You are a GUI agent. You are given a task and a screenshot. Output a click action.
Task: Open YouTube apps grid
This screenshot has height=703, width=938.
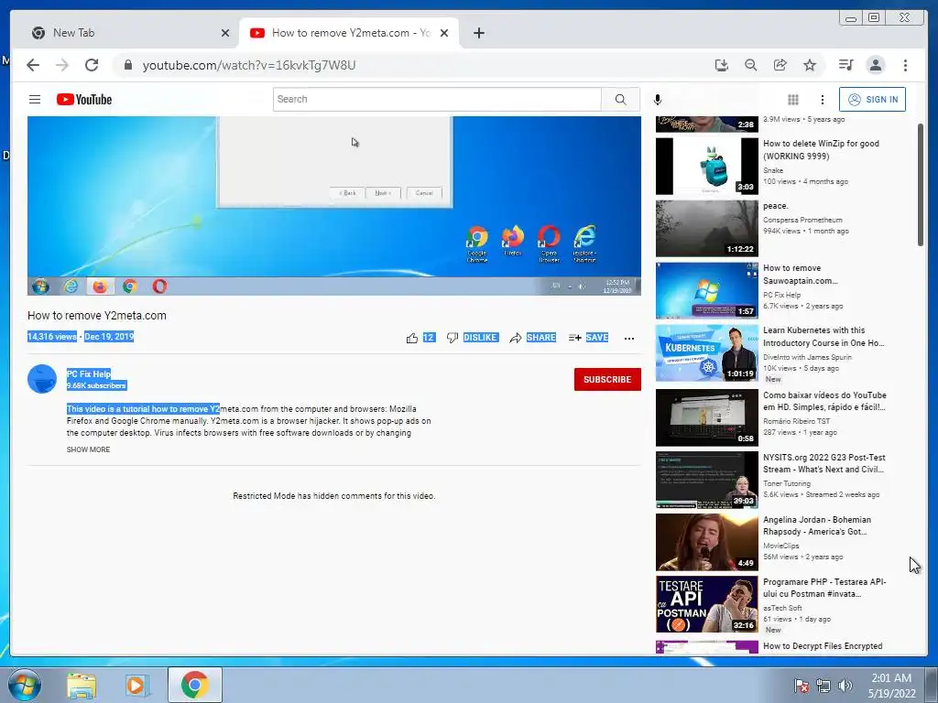tap(793, 99)
